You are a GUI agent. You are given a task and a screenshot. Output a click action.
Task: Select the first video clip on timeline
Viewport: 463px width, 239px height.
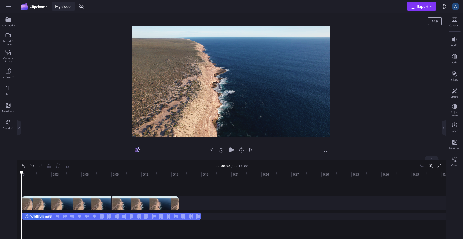tap(66, 203)
